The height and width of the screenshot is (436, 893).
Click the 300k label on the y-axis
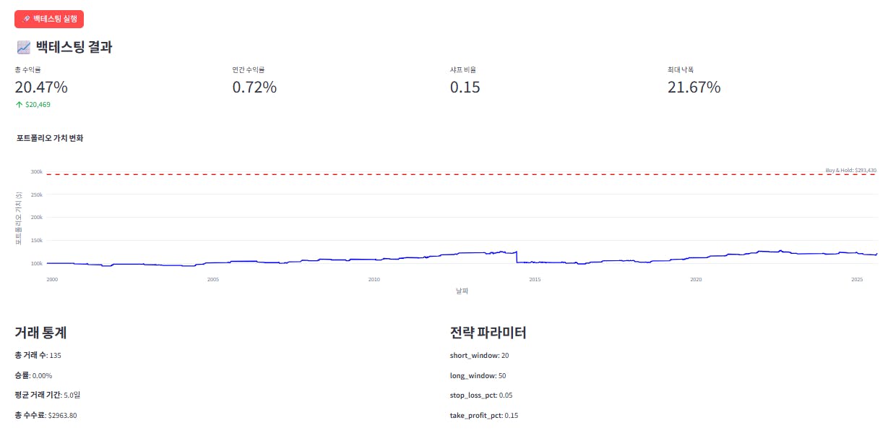[37, 172]
